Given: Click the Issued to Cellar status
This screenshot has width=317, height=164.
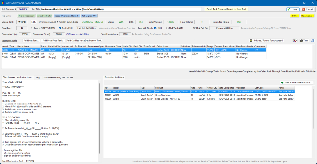Looking at the screenshot, I should coord(45,16).
